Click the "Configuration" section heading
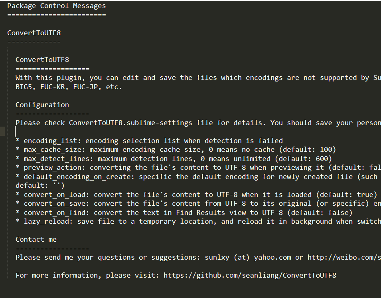This screenshot has height=298, width=381. 42,105
